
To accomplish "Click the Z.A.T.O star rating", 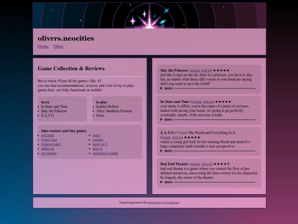I will pos(192,137).
